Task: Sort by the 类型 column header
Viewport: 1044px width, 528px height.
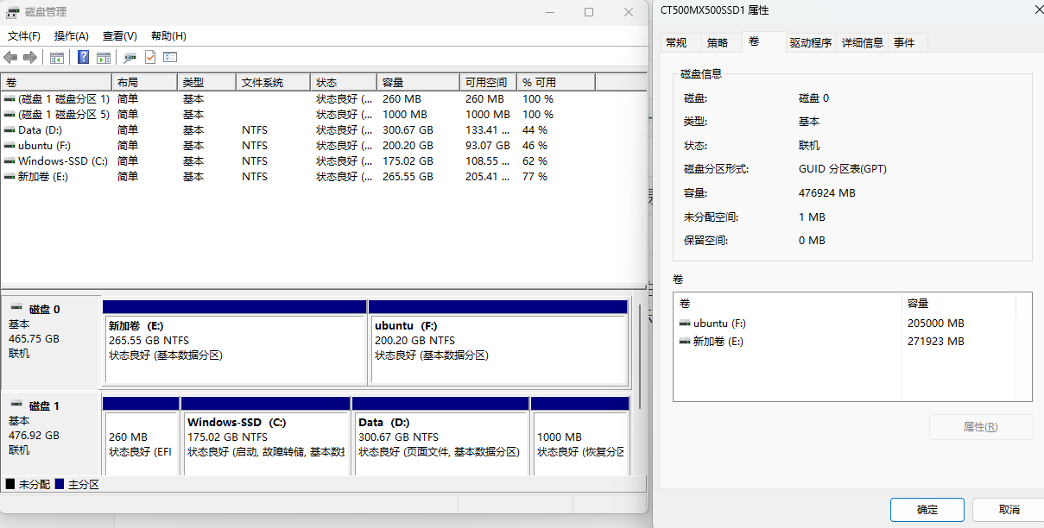Action: (207, 83)
